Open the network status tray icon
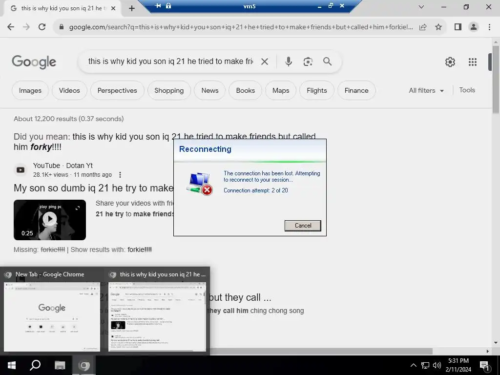This screenshot has height=375, width=500. [x=425, y=365]
